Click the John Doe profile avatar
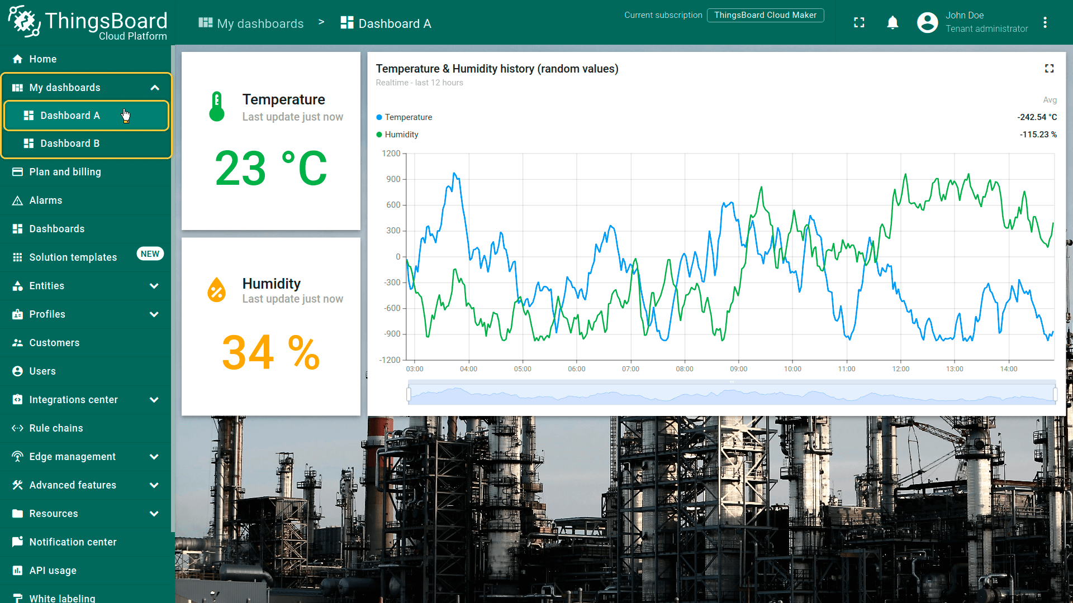The height and width of the screenshot is (603, 1073). coord(927,23)
